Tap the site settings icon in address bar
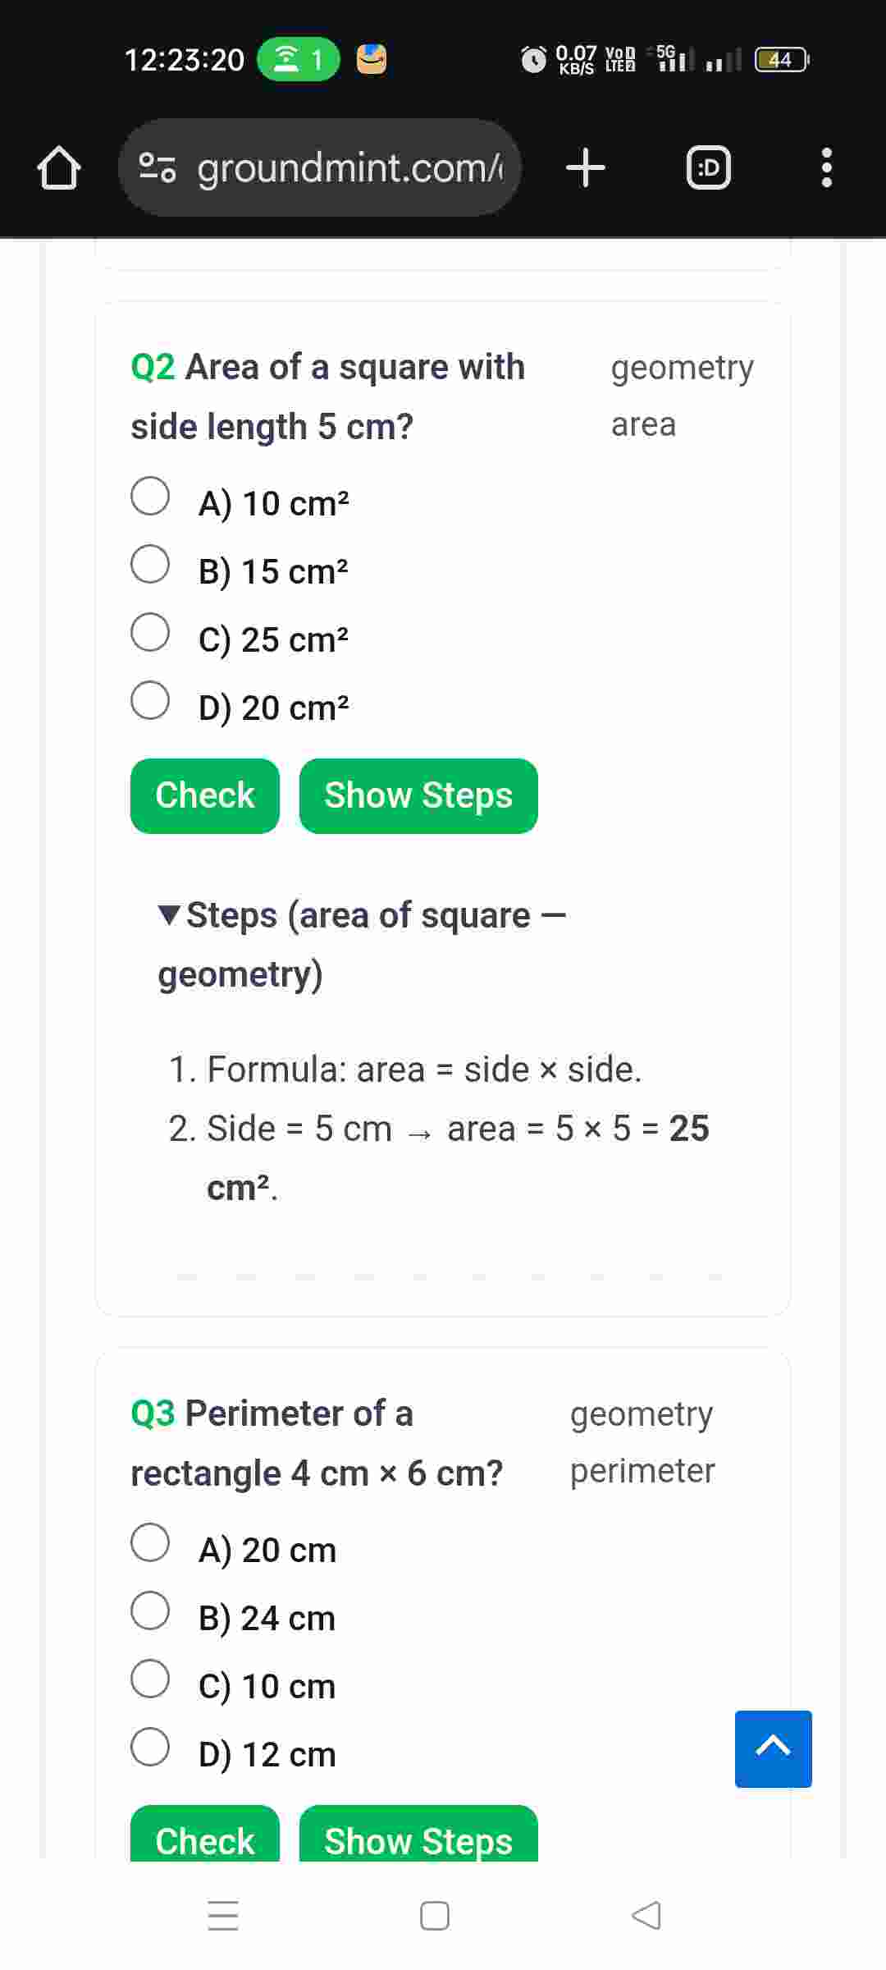Screen dimensions: 886x1970 (x=157, y=168)
